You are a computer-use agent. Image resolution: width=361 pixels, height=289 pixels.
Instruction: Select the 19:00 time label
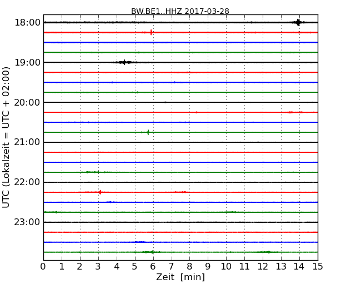pos(27,62)
